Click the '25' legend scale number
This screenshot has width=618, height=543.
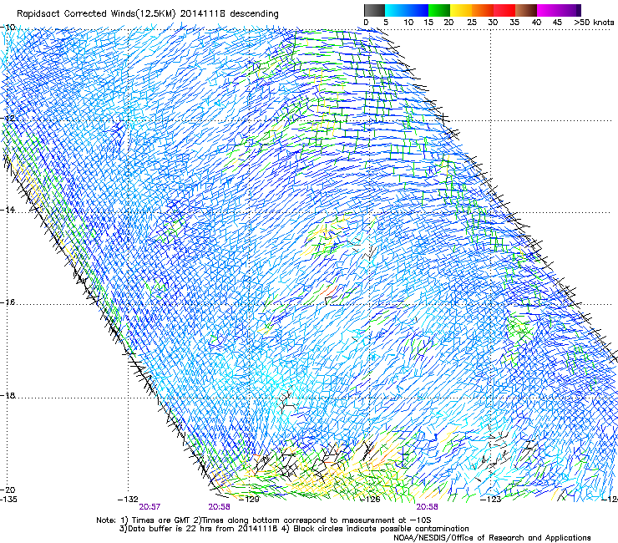click(x=472, y=22)
